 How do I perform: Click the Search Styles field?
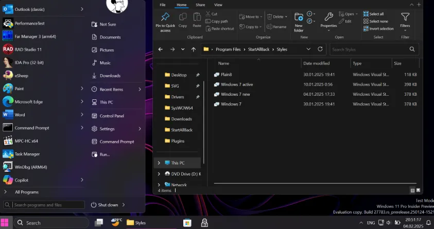point(374,49)
